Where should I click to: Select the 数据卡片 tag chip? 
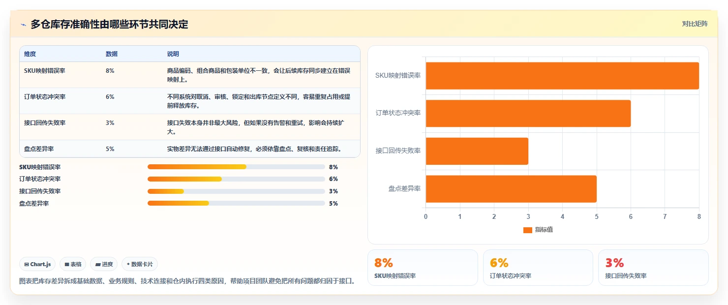[140, 264]
